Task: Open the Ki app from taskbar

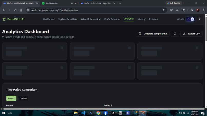Action: coord(128,113)
